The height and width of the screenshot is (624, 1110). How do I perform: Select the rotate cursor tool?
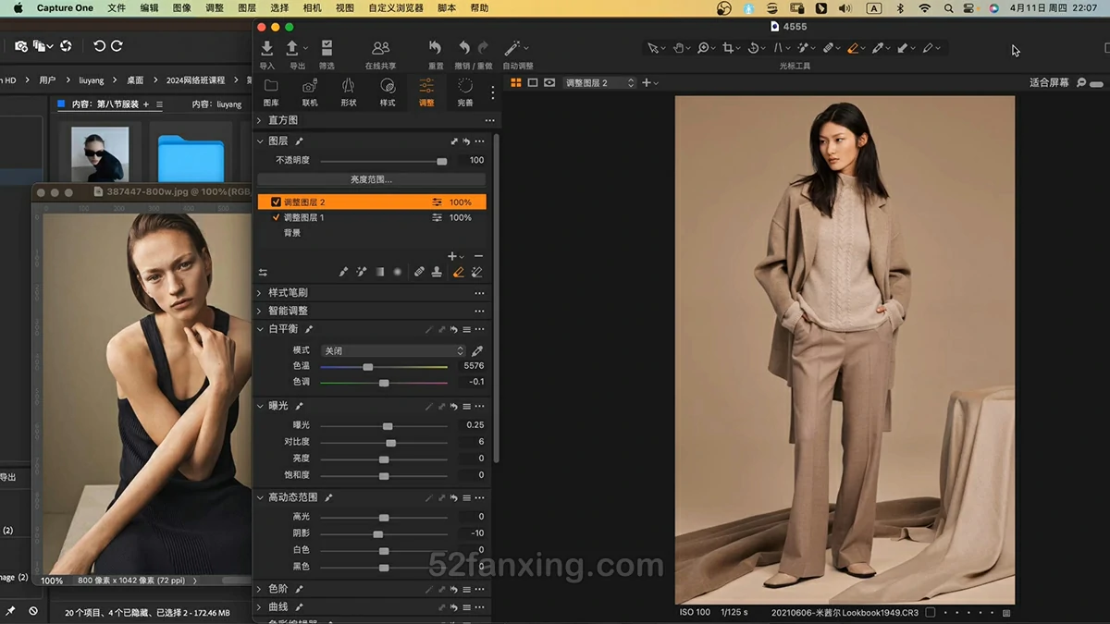pyautogui.click(x=753, y=48)
